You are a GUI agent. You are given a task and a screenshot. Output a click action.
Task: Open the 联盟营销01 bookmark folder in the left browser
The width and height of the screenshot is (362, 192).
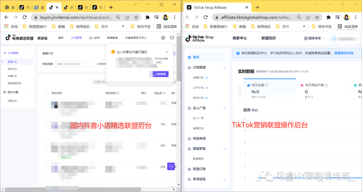(35, 26)
